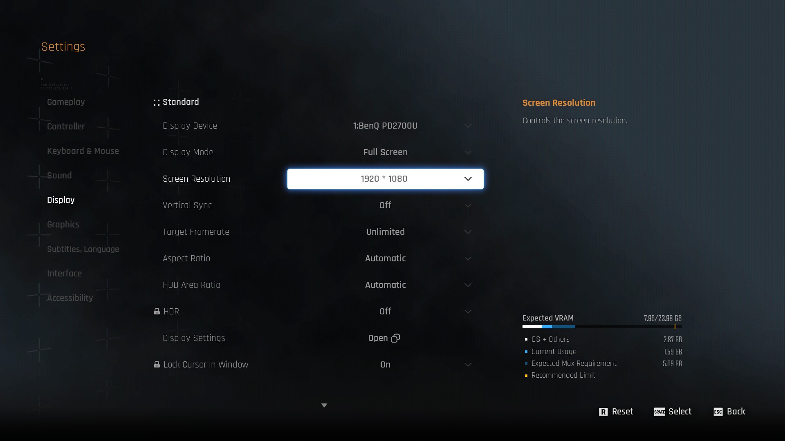Click the SPACE key Select icon

point(659,412)
